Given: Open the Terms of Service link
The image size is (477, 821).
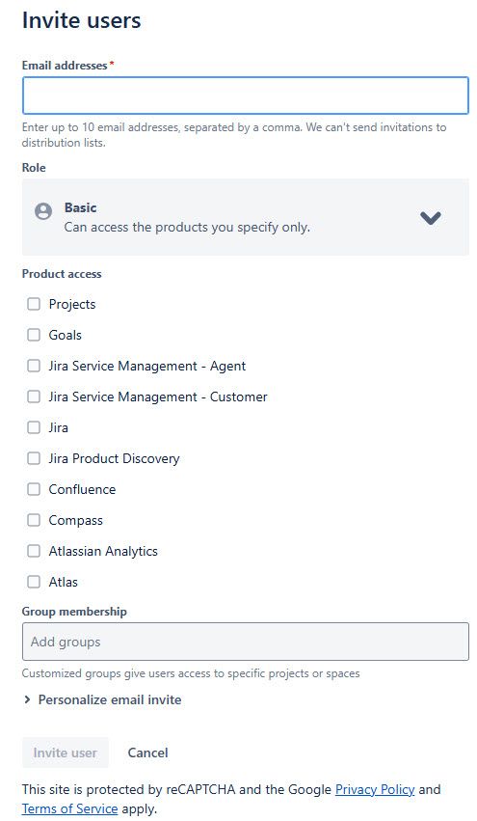Looking at the screenshot, I should (x=70, y=808).
